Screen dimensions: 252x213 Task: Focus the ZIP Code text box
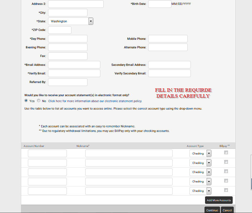[x=59, y=30]
